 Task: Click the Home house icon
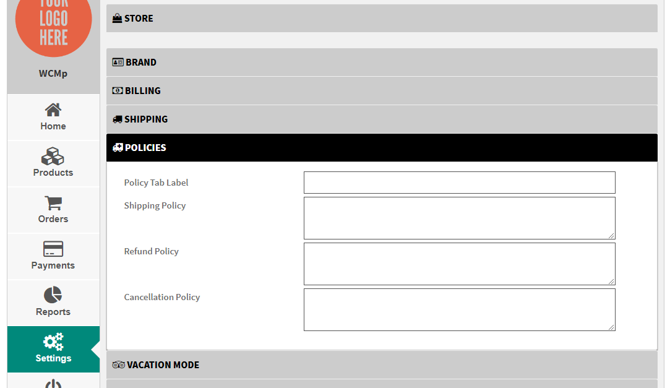point(53,110)
